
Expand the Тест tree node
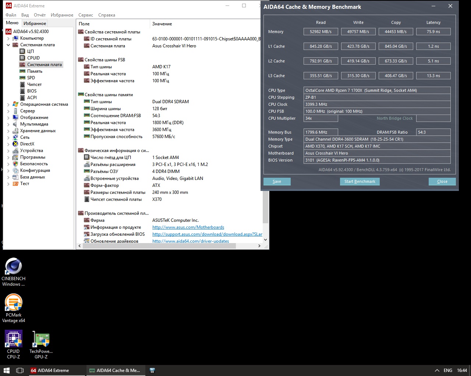click(8, 184)
